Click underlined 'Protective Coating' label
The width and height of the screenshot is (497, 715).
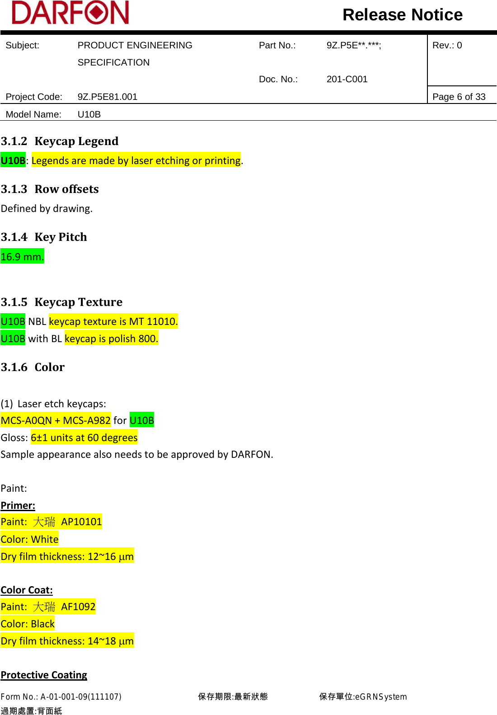(x=44, y=675)
